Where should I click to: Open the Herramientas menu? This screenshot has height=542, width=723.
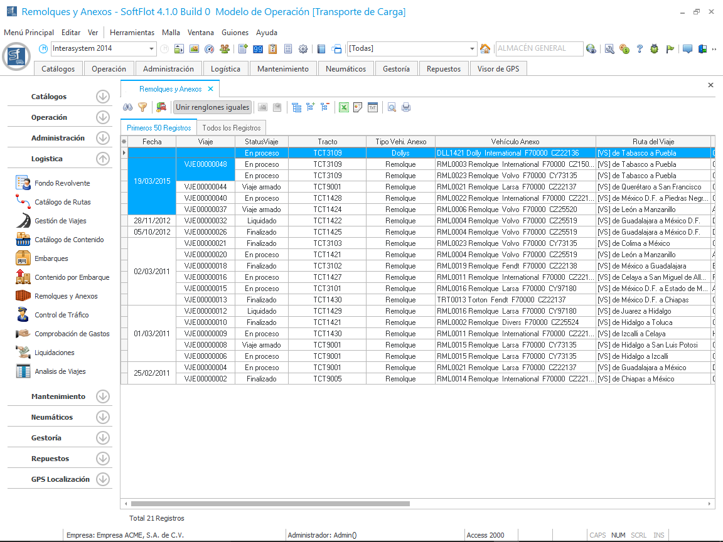pyautogui.click(x=132, y=33)
